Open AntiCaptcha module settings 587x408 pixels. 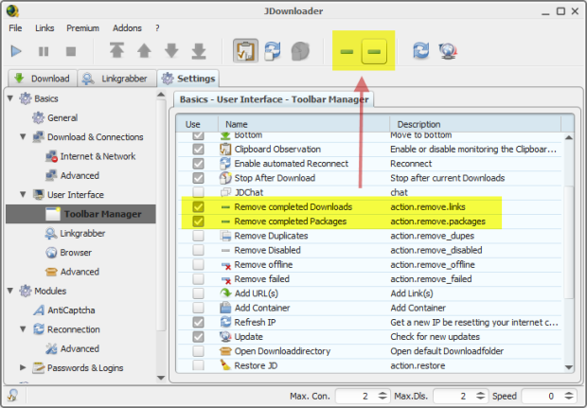pyautogui.click(x=63, y=310)
